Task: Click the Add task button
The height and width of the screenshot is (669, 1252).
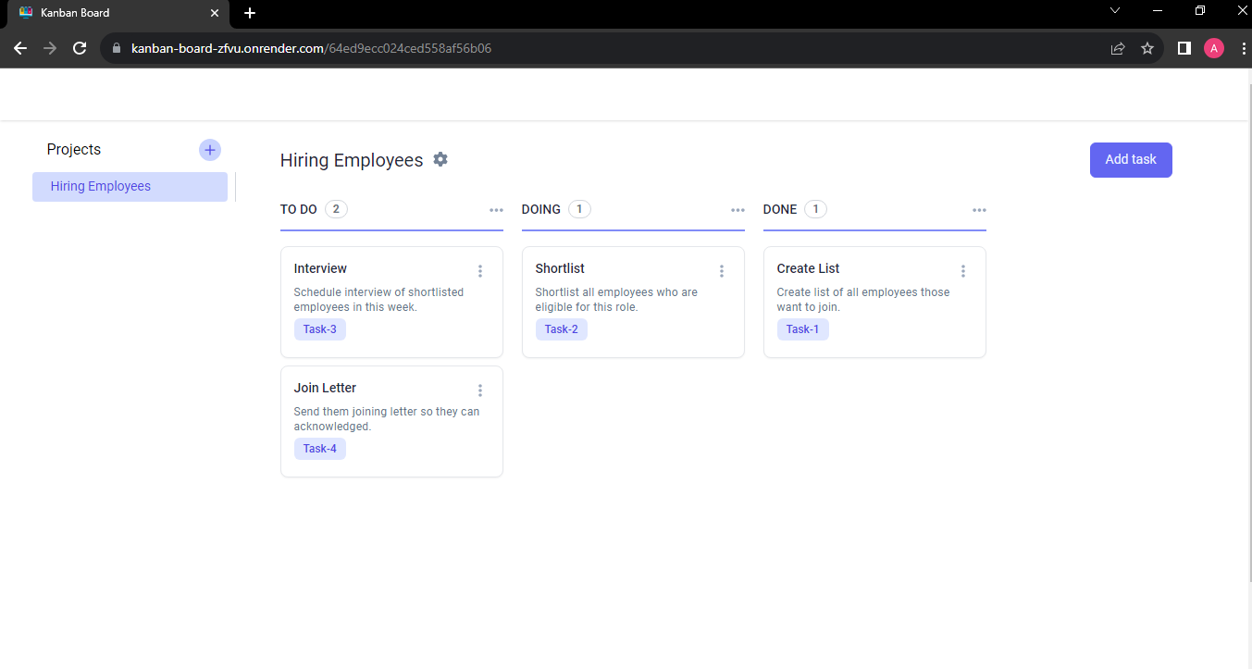Action: point(1130,159)
